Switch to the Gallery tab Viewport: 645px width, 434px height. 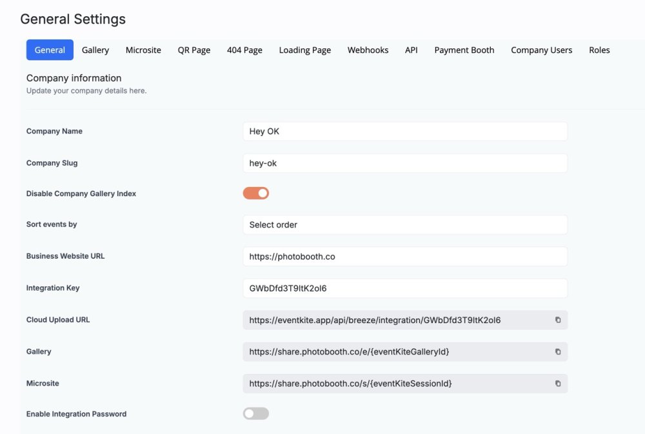tap(95, 50)
